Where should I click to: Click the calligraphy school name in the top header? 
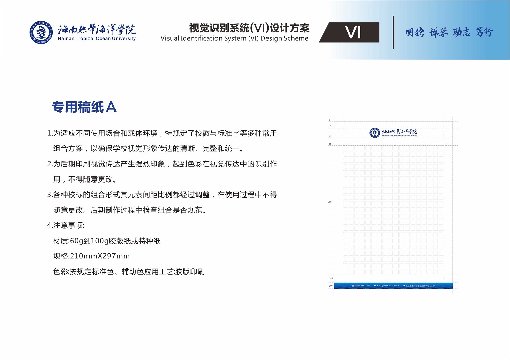tap(97, 30)
